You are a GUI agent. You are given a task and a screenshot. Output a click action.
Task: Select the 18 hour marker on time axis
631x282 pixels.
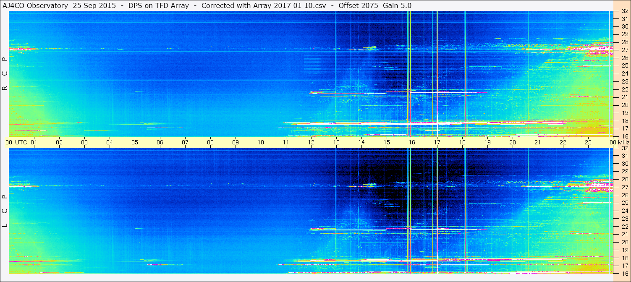462,142
